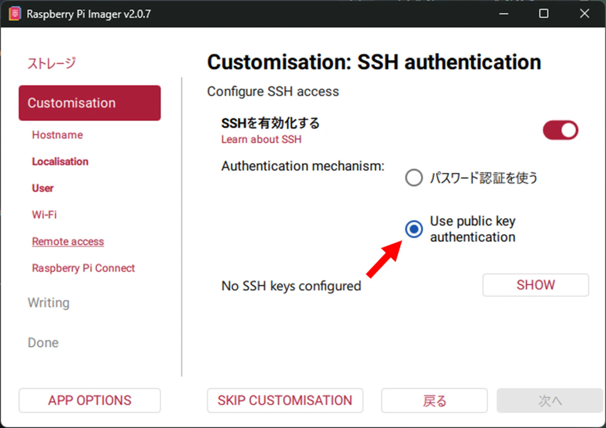This screenshot has height=428, width=606.
Task: Click the 次へ next button
Action: pos(550,400)
